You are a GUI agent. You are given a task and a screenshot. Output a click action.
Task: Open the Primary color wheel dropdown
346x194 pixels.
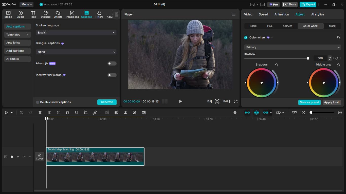coord(292,47)
